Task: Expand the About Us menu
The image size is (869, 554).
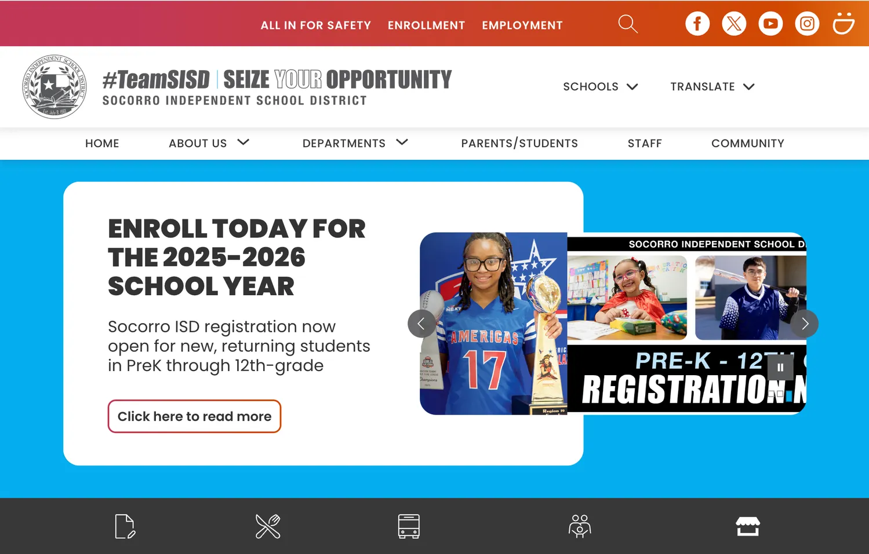Action: tap(209, 143)
